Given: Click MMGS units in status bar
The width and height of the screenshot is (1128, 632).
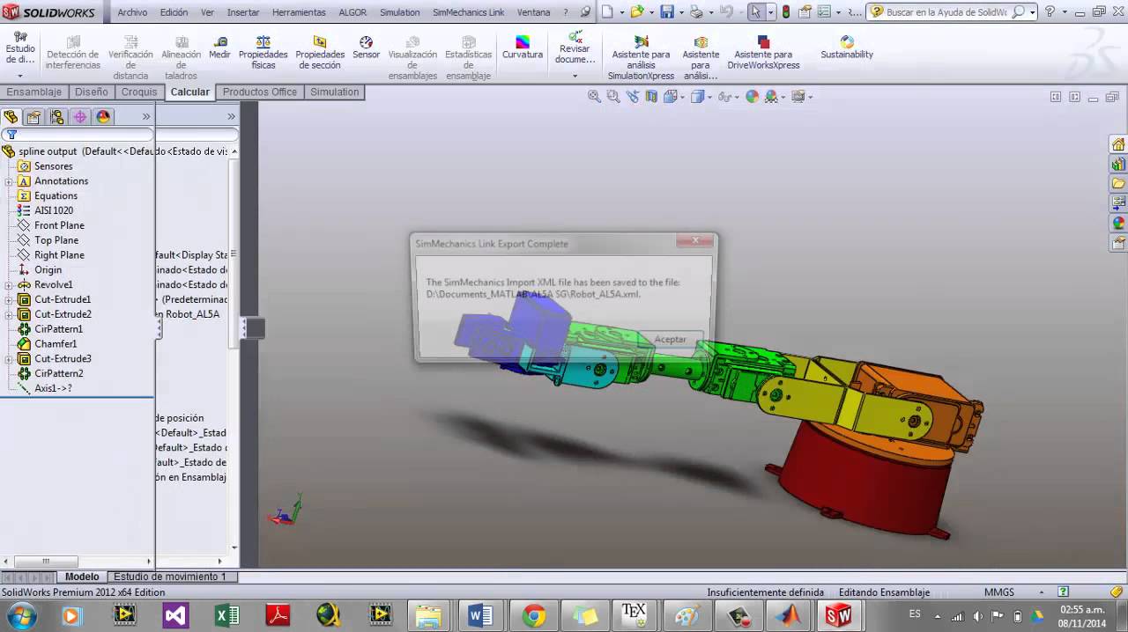Looking at the screenshot, I should (x=999, y=592).
